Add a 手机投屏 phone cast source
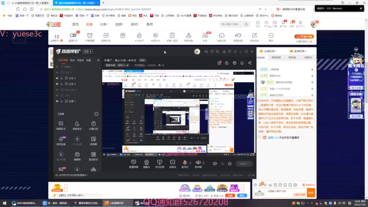 point(160,164)
